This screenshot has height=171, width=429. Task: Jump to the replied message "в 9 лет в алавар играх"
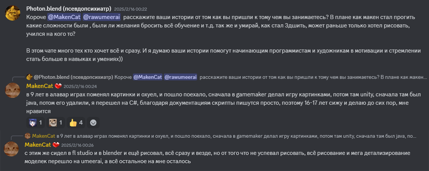pos(236,136)
